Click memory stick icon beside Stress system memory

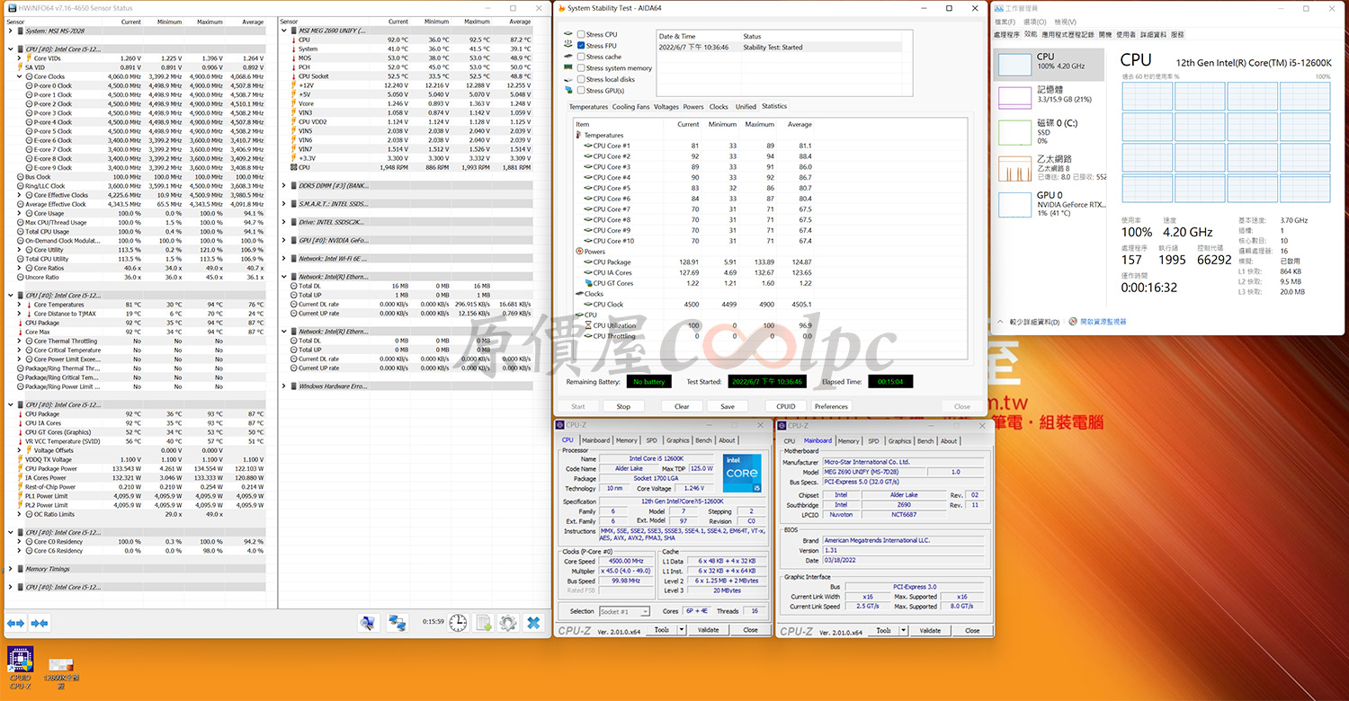(x=568, y=67)
